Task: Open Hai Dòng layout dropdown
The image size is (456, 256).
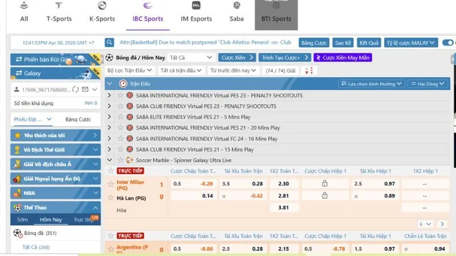Action: [428, 84]
